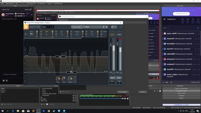Open the Windows Start menu
This screenshot has width=201, height=113.
point(3,111)
